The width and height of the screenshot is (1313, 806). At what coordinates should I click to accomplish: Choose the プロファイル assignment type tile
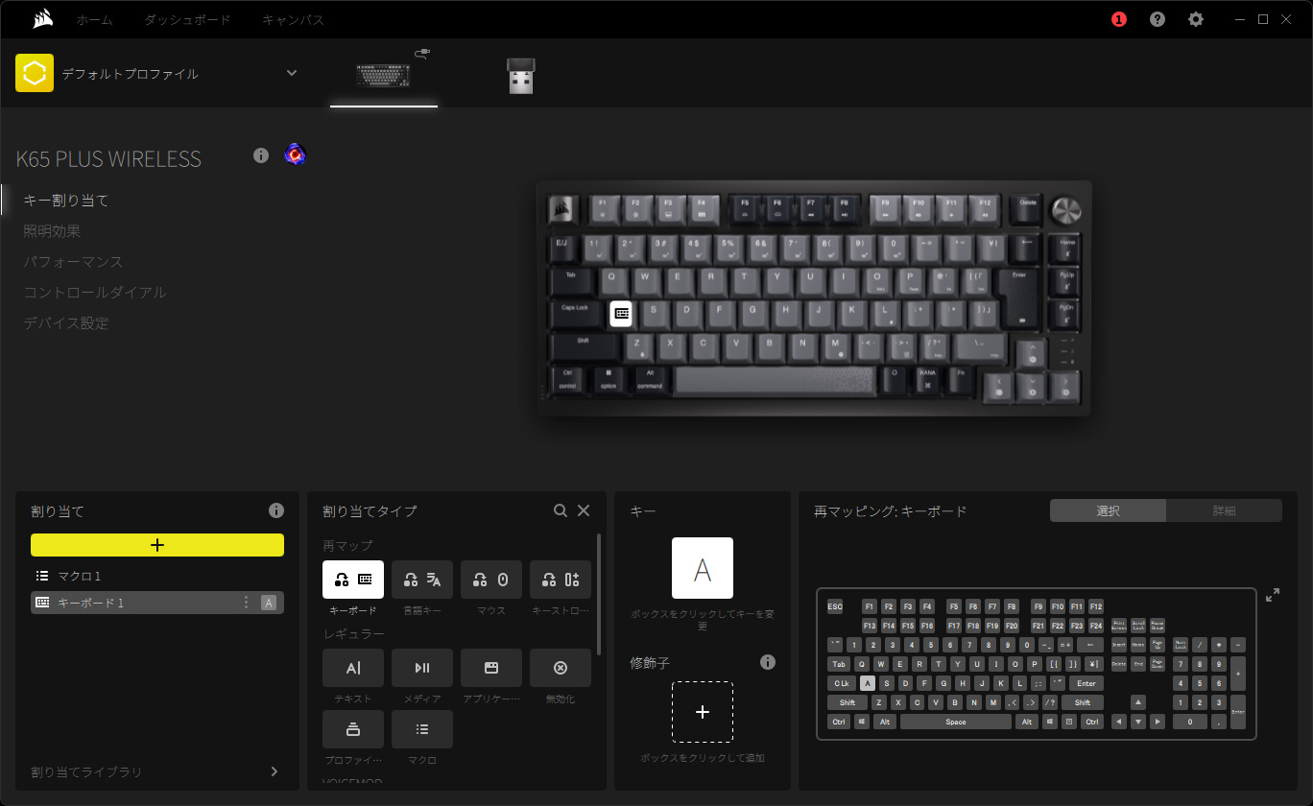[353, 729]
